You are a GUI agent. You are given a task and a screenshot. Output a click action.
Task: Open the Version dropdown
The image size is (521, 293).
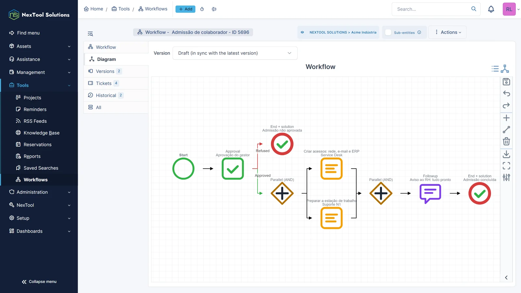(235, 53)
